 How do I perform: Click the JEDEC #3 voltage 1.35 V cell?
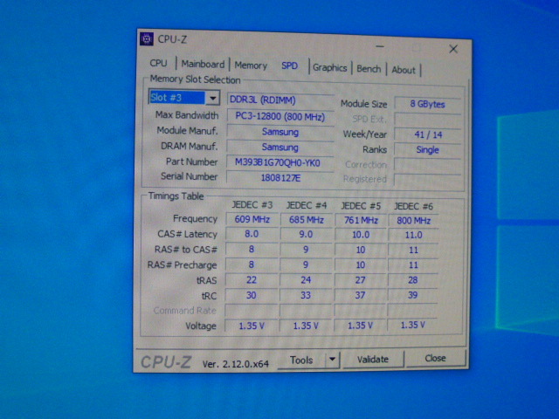(x=252, y=326)
